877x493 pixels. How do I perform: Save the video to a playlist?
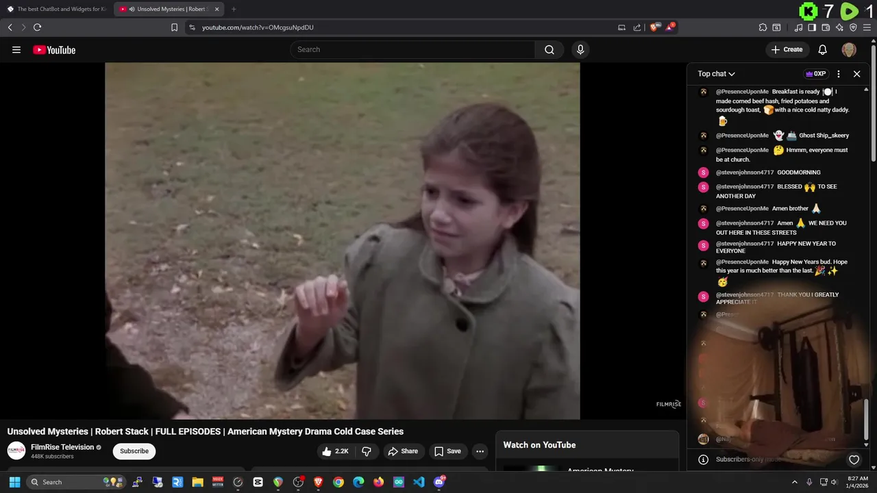pyautogui.click(x=447, y=451)
